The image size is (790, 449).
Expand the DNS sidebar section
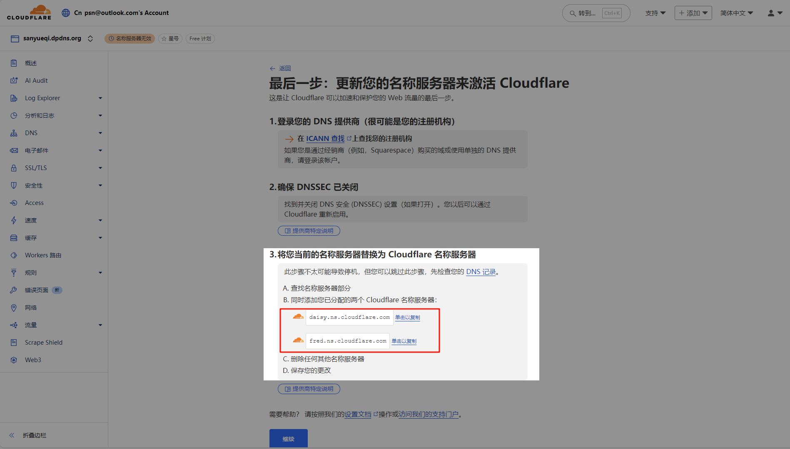(100, 133)
